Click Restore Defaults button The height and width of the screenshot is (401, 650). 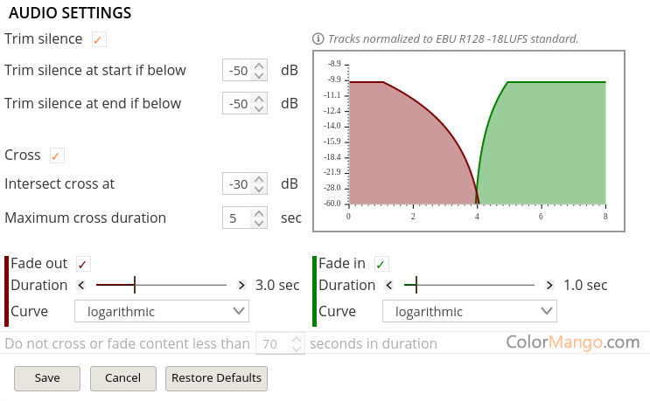tap(216, 378)
